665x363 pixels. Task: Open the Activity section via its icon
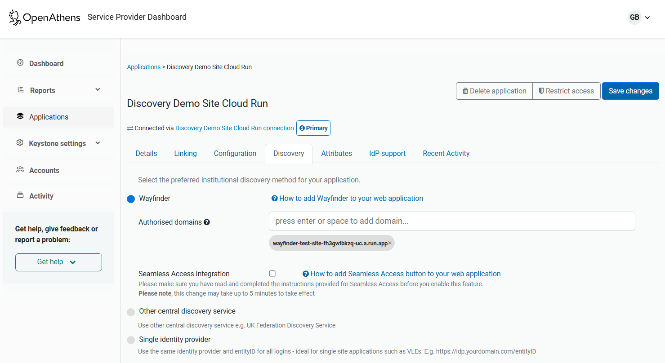(x=20, y=196)
